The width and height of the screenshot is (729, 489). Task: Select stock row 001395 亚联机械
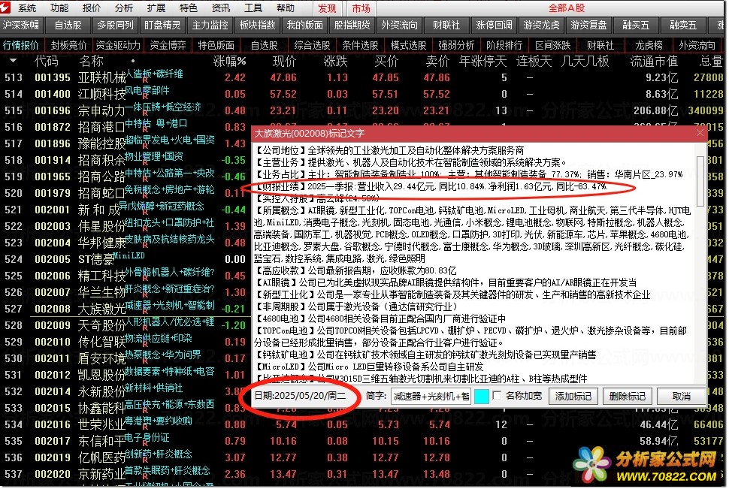(x=364, y=77)
